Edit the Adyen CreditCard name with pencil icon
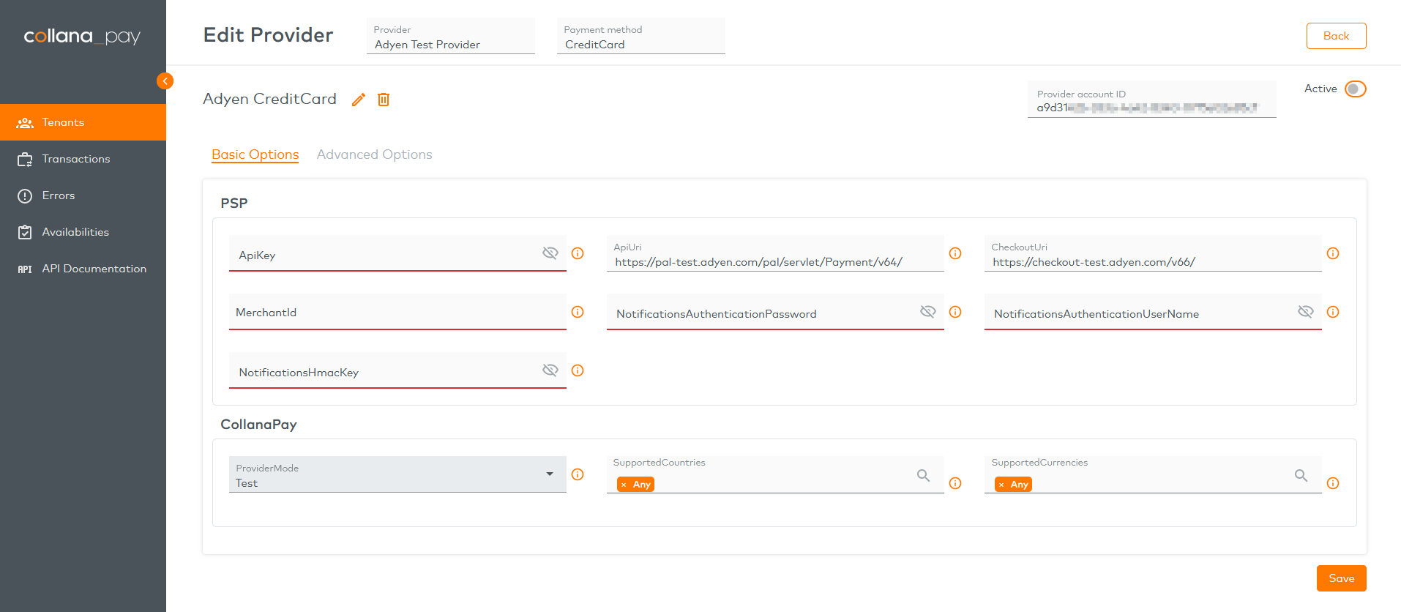This screenshot has height=612, width=1401. click(359, 100)
